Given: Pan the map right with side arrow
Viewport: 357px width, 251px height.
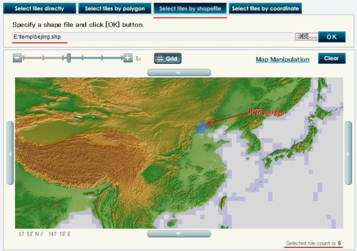Looking at the screenshot, I should [x=348, y=153].
